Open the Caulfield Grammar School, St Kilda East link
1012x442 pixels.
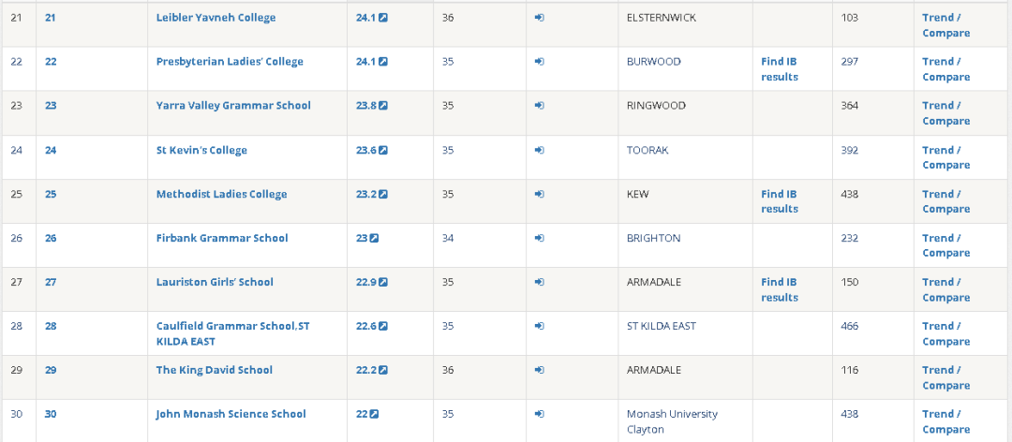(231, 333)
